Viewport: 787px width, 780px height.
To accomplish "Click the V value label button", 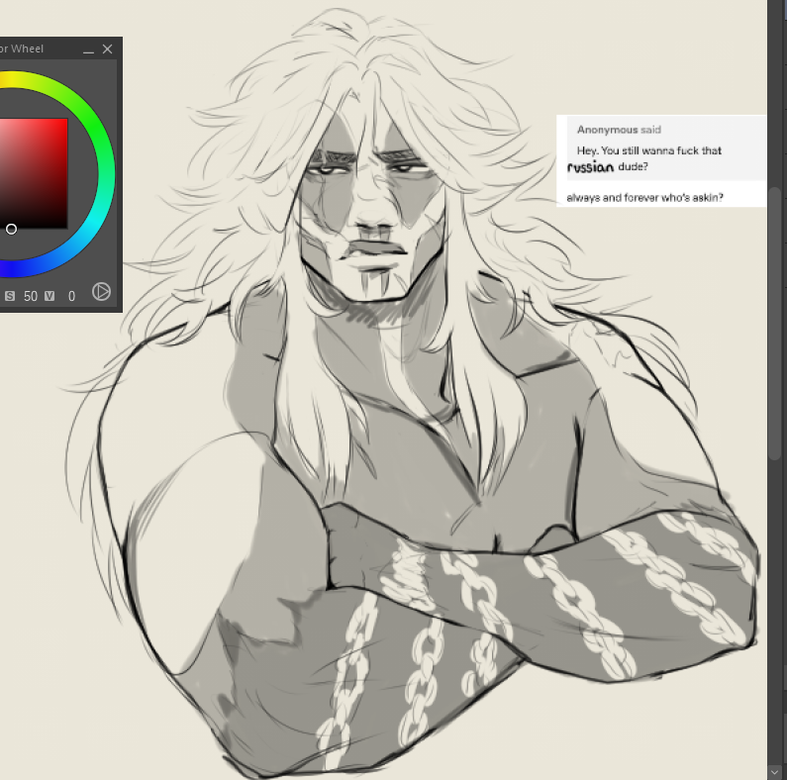I will 49,296.
